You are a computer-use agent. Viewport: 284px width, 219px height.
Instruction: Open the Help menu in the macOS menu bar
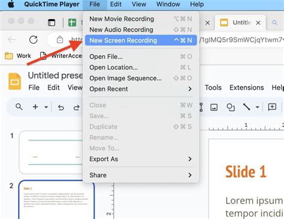(197, 4)
